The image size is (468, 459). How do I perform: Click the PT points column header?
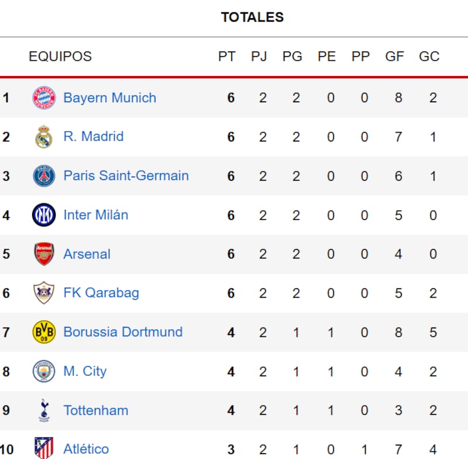(x=227, y=57)
